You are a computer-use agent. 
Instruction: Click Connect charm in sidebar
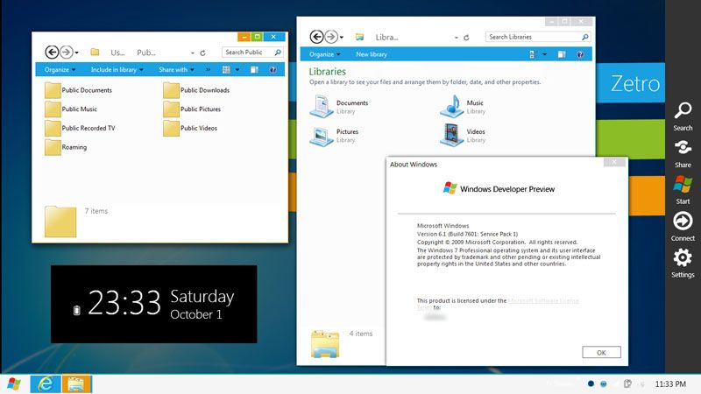pos(683,227)
